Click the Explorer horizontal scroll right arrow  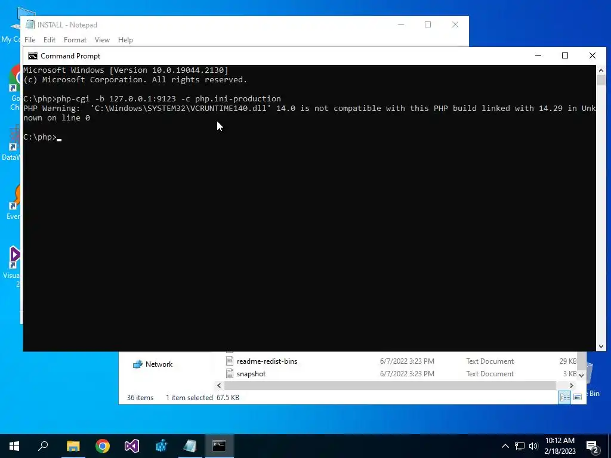[571, 386]
